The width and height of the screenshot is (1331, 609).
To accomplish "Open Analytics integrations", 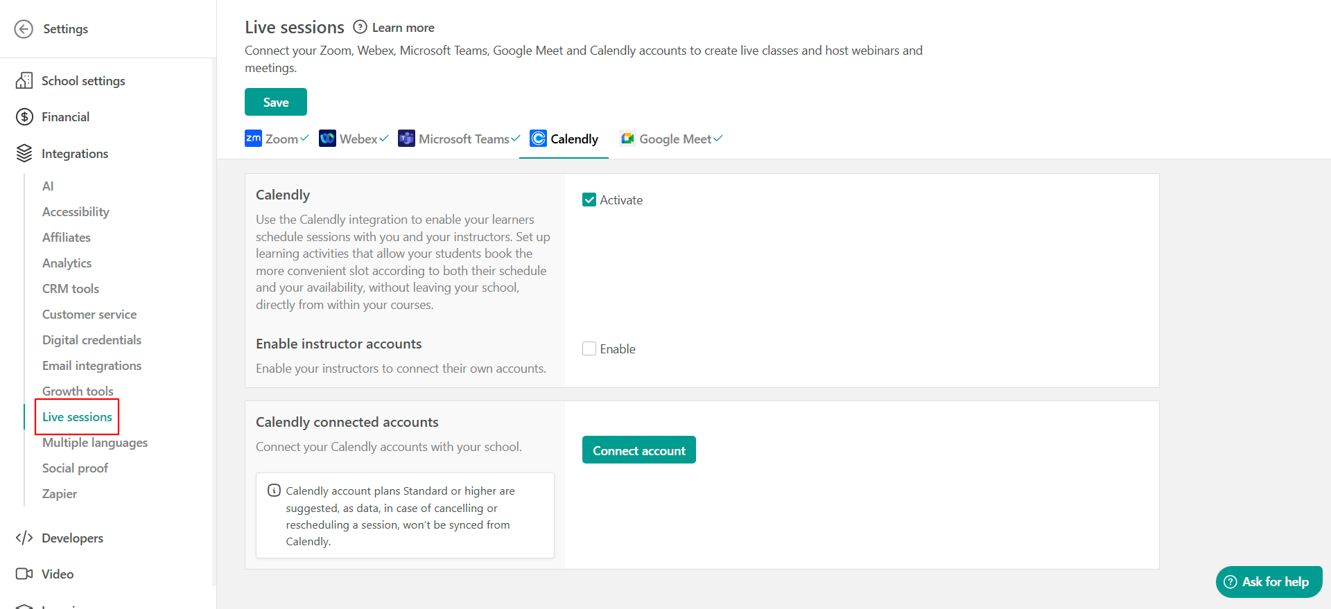I will pos(67,263).
